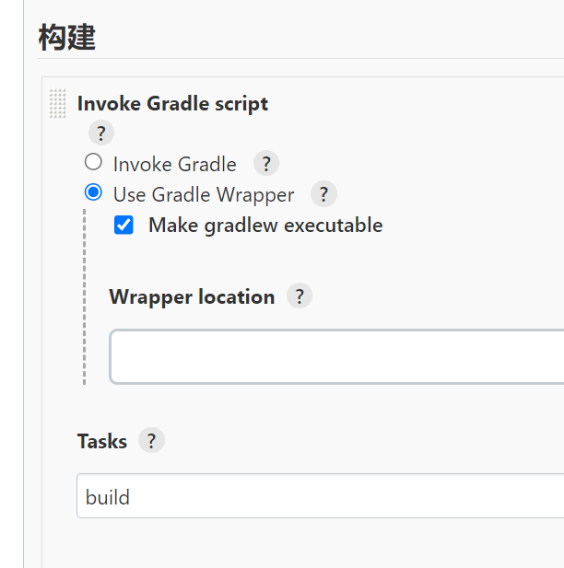564x568 pixels.
Task: Click the word build in the Tasks field
Action: [x=108, y=497]
